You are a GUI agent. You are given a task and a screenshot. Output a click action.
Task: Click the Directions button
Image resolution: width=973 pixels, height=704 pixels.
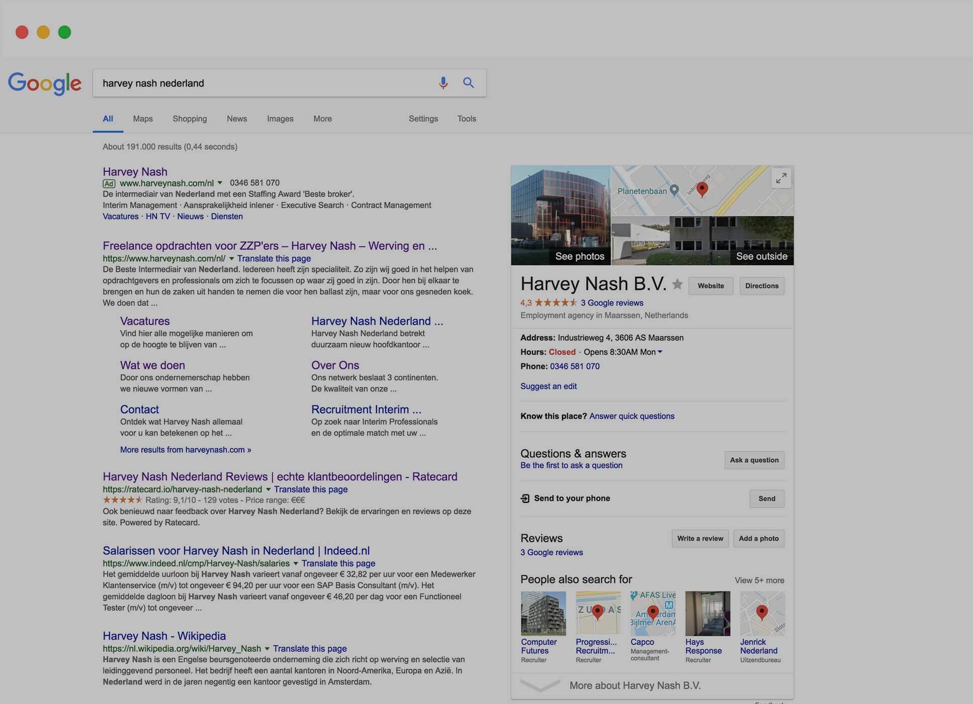[762, 286]
